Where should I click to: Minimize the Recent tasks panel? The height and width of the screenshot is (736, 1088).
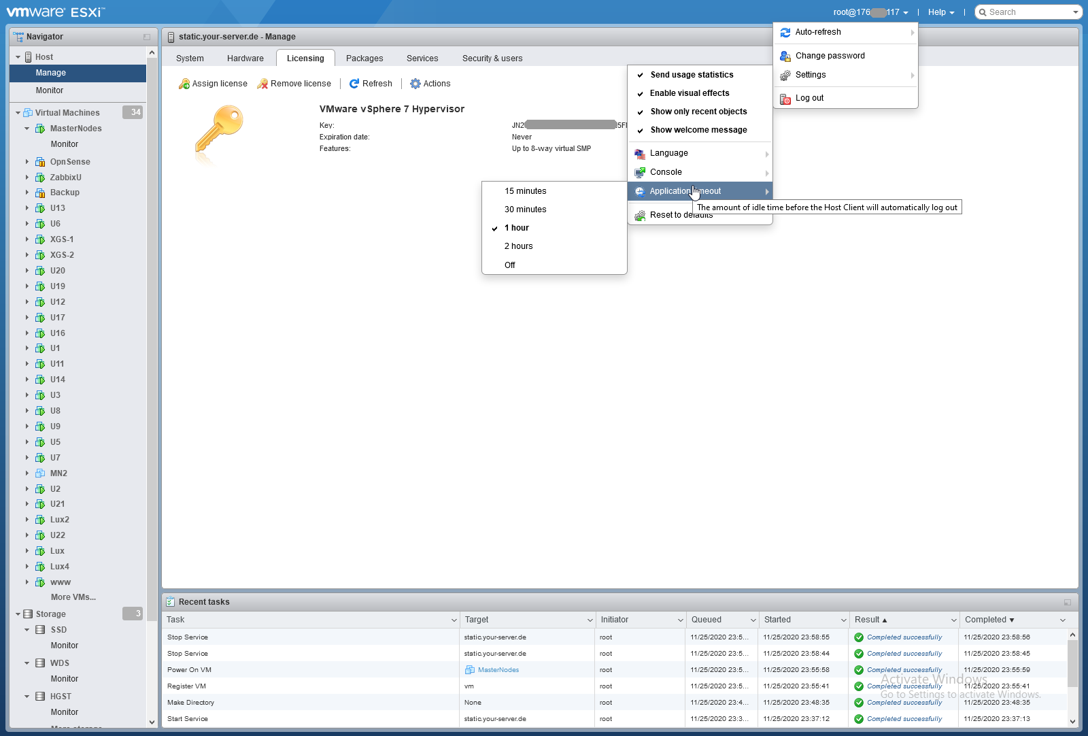pyautogui.click(x=1068, y=602)
